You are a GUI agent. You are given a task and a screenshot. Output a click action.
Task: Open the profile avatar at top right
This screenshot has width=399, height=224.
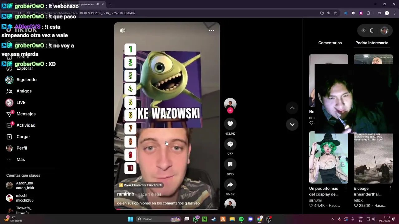point(384,30)
